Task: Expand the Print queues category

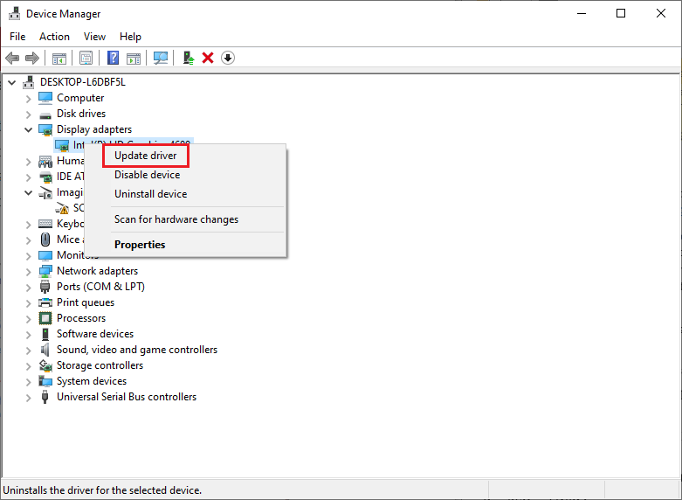Action: [x=29, y=302]
